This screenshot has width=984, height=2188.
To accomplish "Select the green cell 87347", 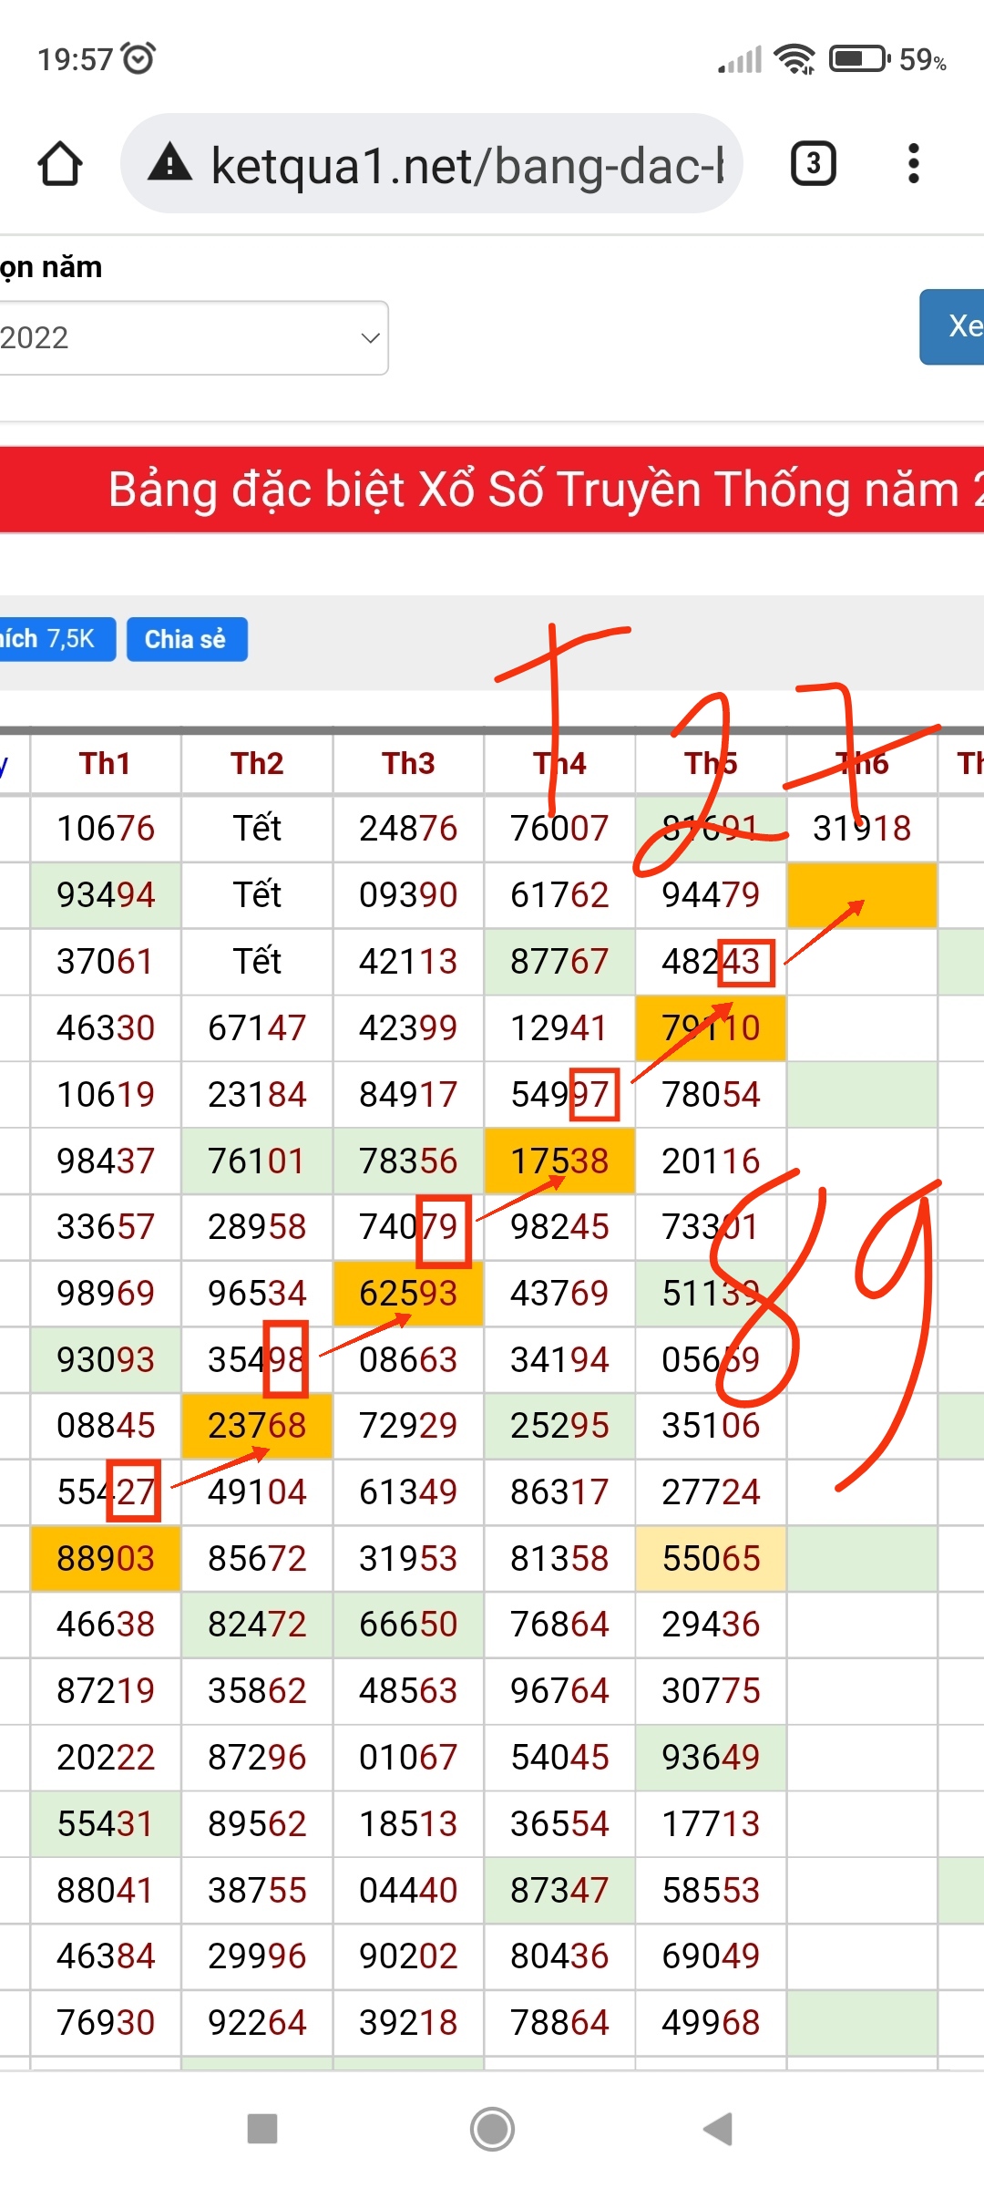I will pos(559,1891).
